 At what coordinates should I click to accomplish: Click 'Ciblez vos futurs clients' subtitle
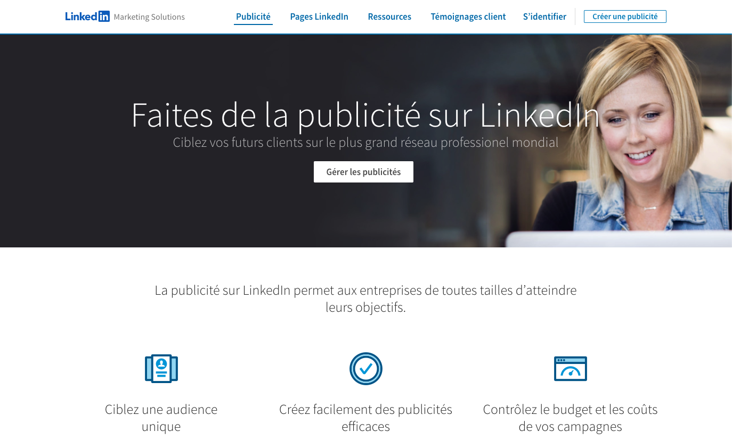[365, 143]
